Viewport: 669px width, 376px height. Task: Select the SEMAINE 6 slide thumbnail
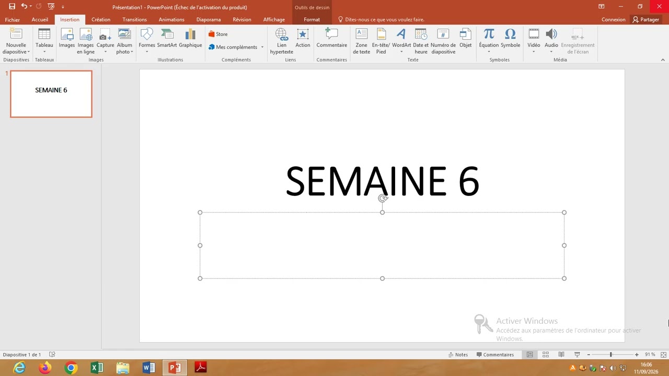[51, 94]
